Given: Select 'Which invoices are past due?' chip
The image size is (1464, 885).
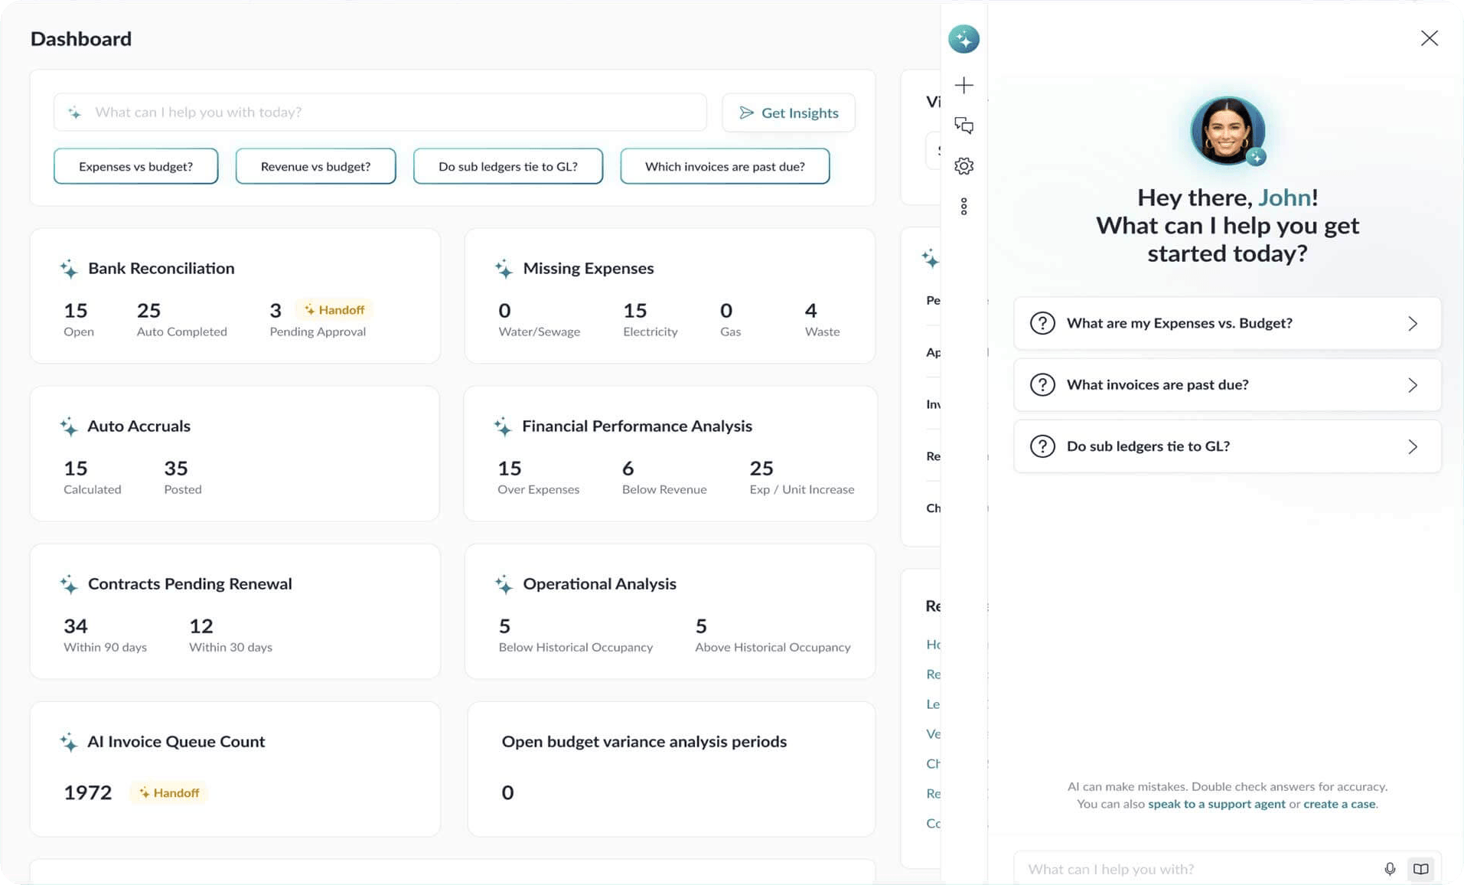Looking at the screenshot, I should 725,166.
